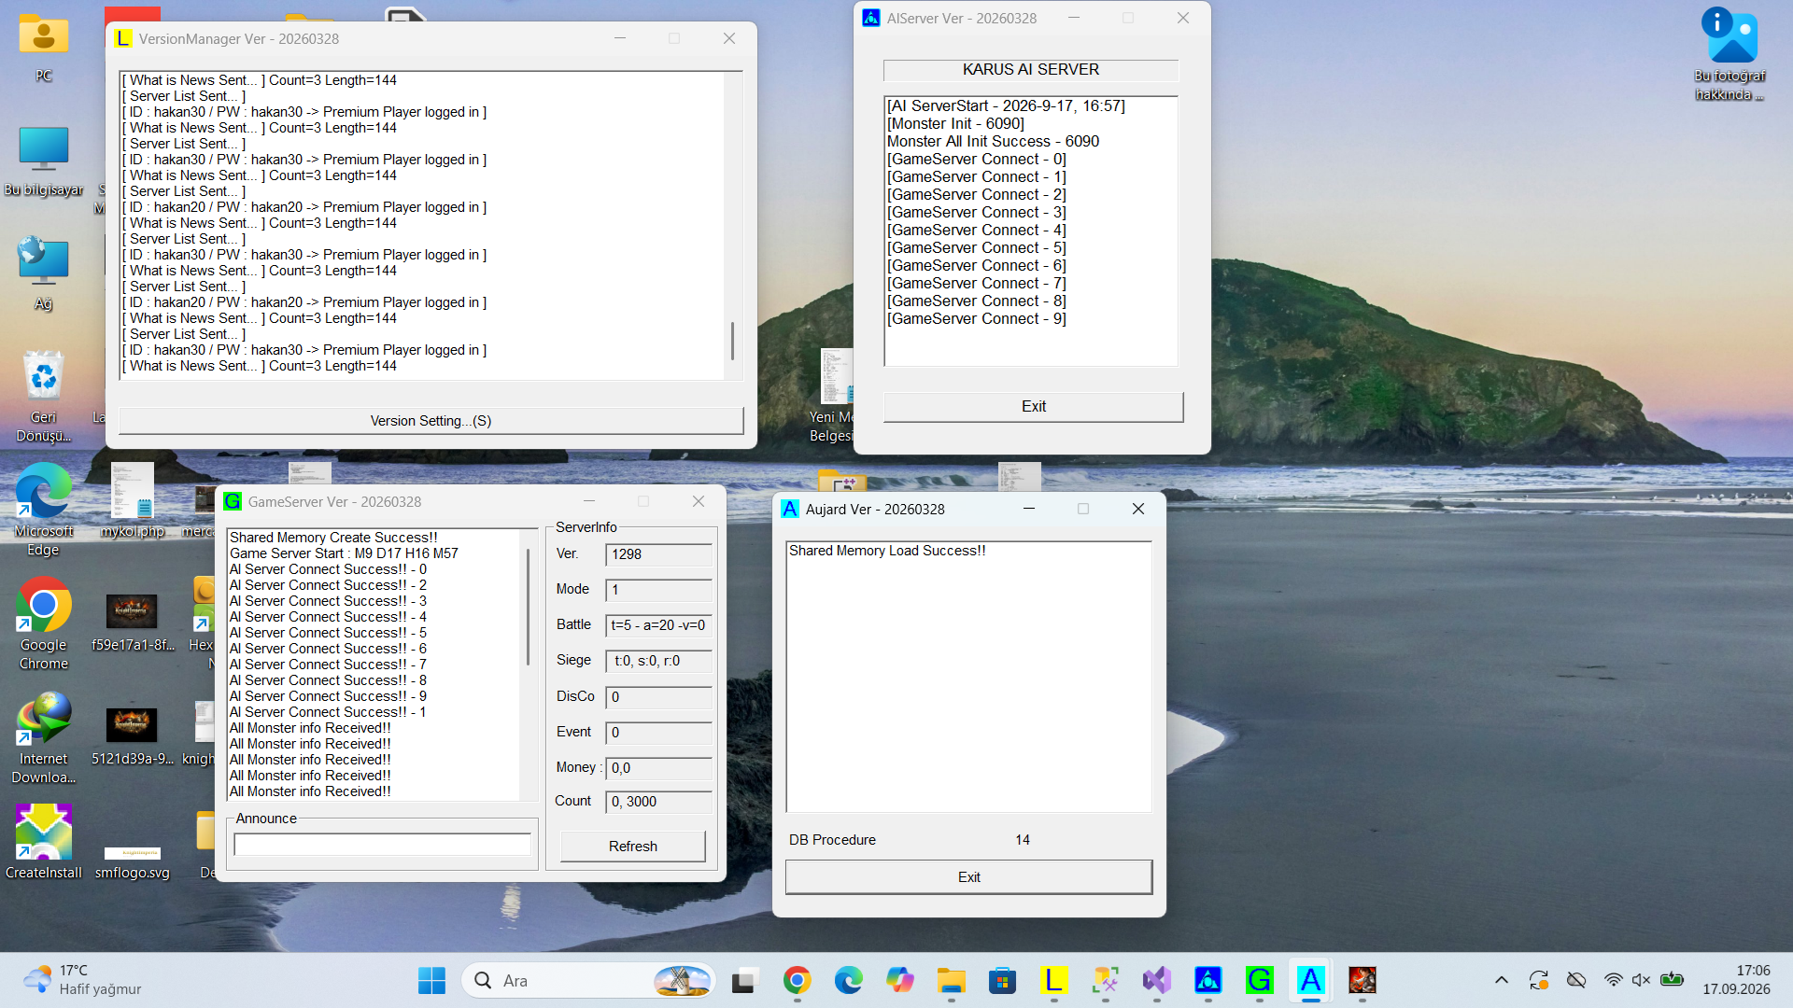Click Exit button in AIServer window

click(1033, 407)
